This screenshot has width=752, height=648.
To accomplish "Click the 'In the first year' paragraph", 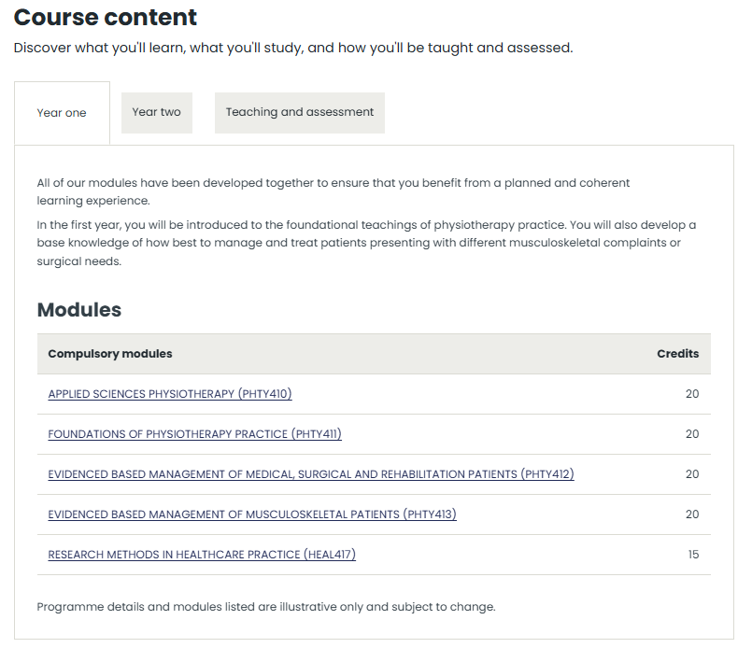I will click(x=366, y=243).
